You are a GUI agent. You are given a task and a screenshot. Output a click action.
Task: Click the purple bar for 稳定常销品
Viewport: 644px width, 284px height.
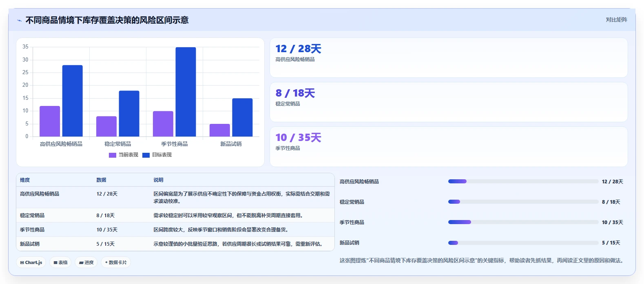[106, 126]
